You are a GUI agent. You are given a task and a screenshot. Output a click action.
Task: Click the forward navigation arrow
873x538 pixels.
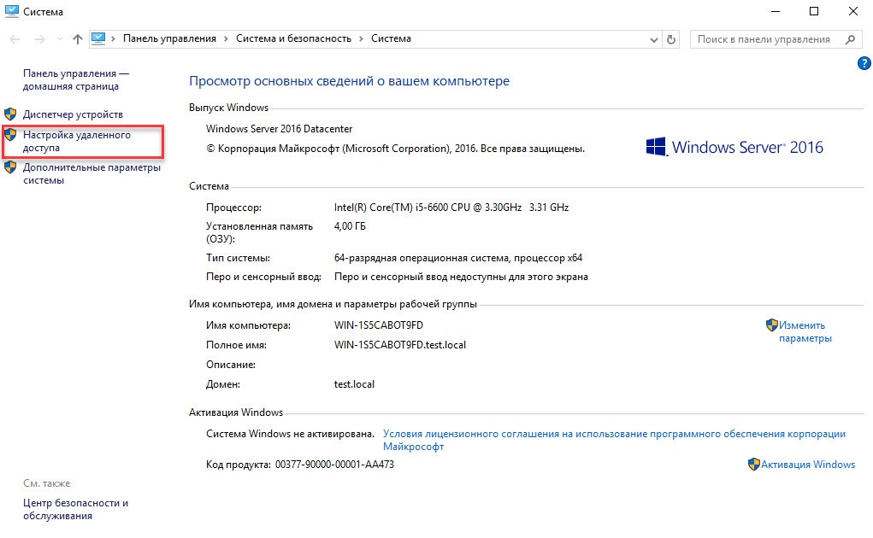coord(39,39)
